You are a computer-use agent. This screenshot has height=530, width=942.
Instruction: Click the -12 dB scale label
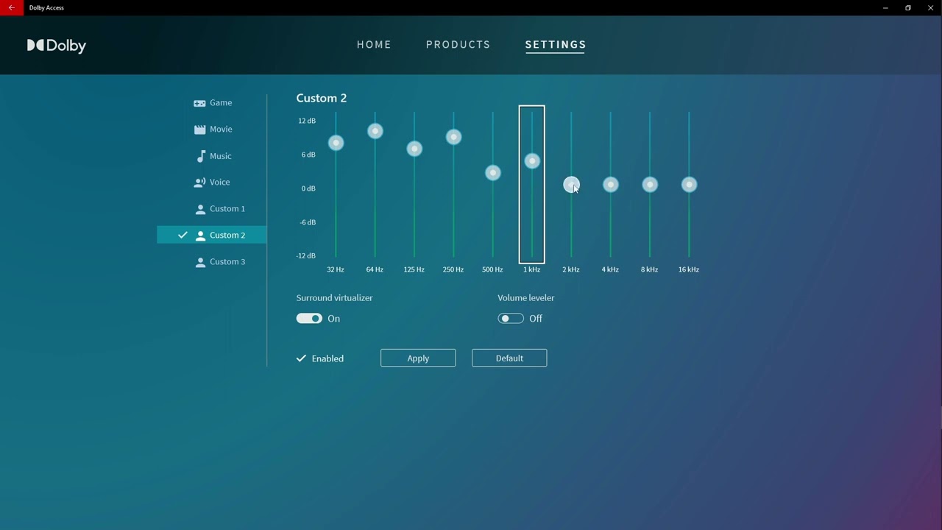[x=306, y=256]
